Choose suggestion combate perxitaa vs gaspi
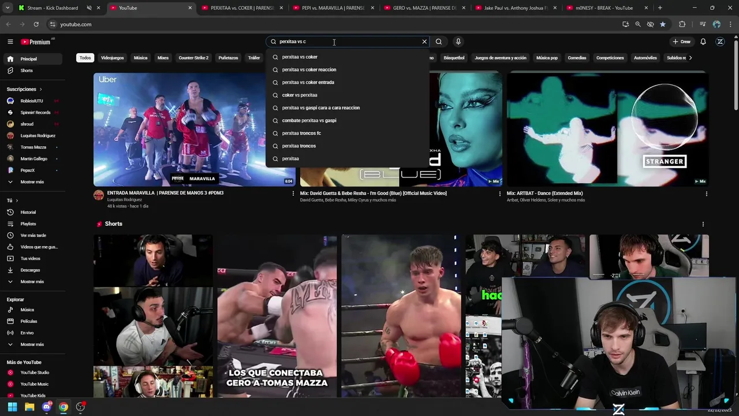The width and height of the screenshot is (739, 416). 348,121
